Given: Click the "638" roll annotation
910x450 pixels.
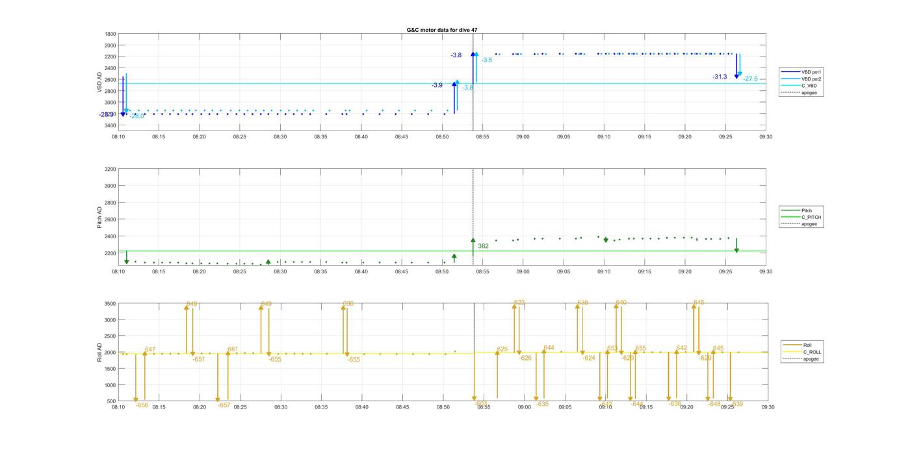Looking at the screenshot, I should (x=582, y=303).
